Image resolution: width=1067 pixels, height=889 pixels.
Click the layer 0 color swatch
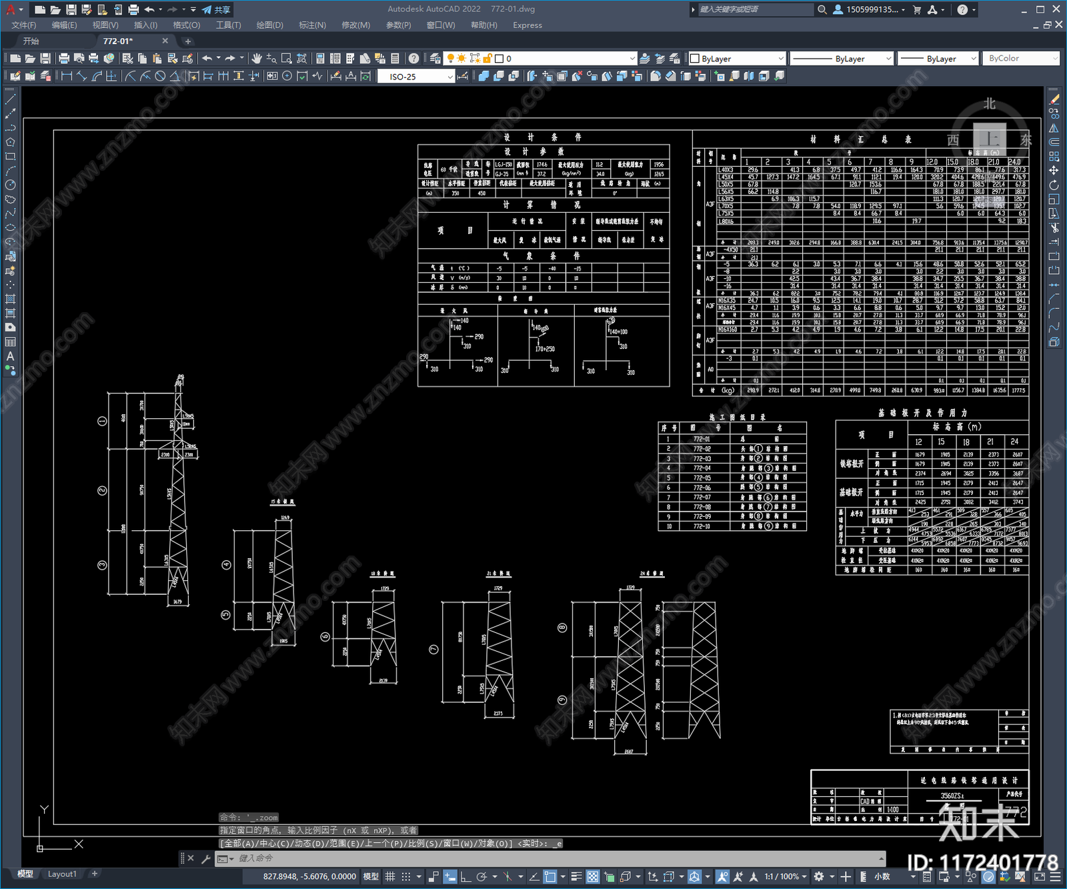499,59
